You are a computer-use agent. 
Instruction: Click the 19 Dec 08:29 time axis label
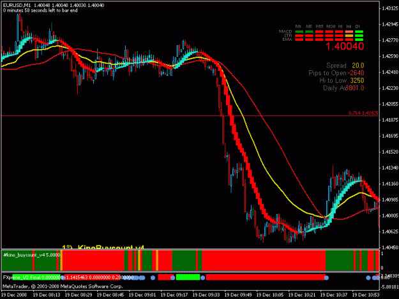79,295
